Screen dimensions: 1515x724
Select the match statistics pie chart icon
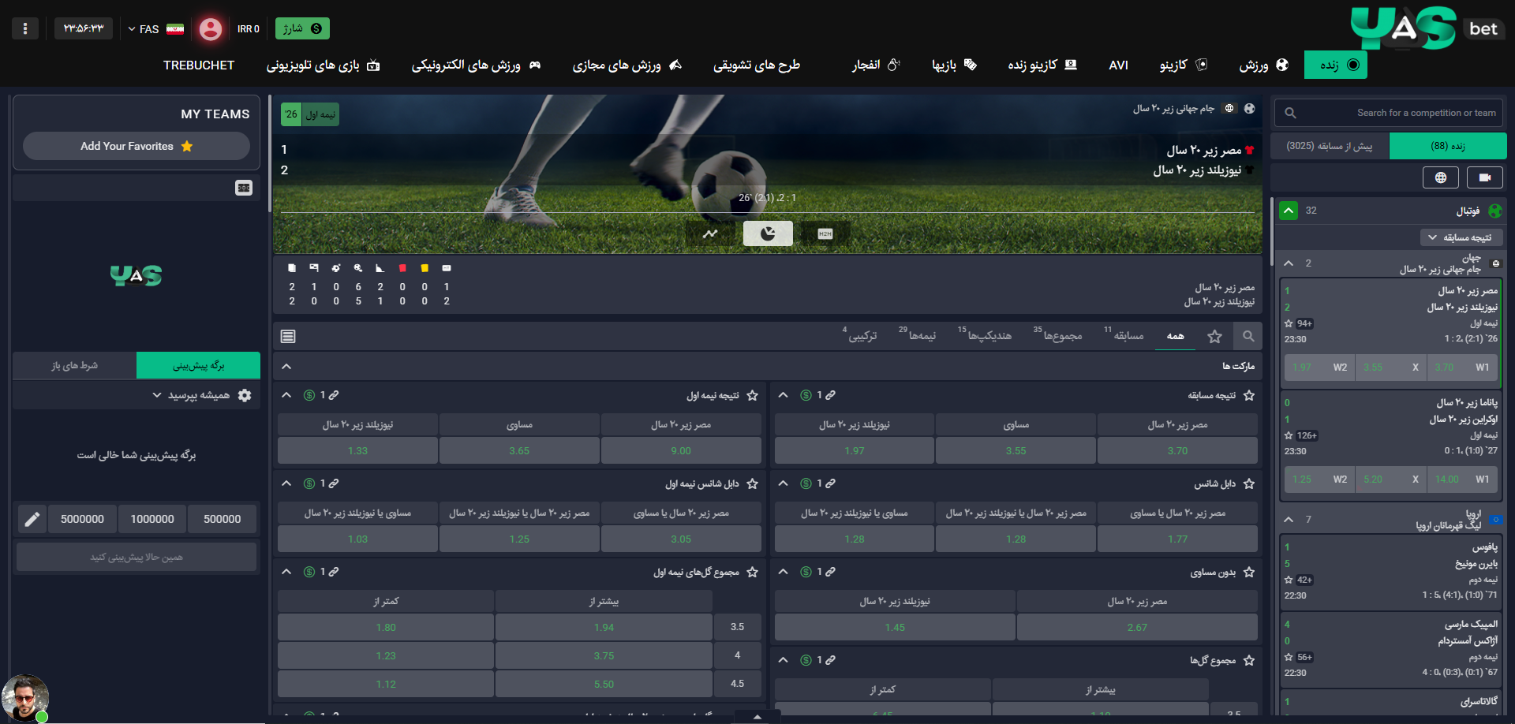tap(768, 233)
